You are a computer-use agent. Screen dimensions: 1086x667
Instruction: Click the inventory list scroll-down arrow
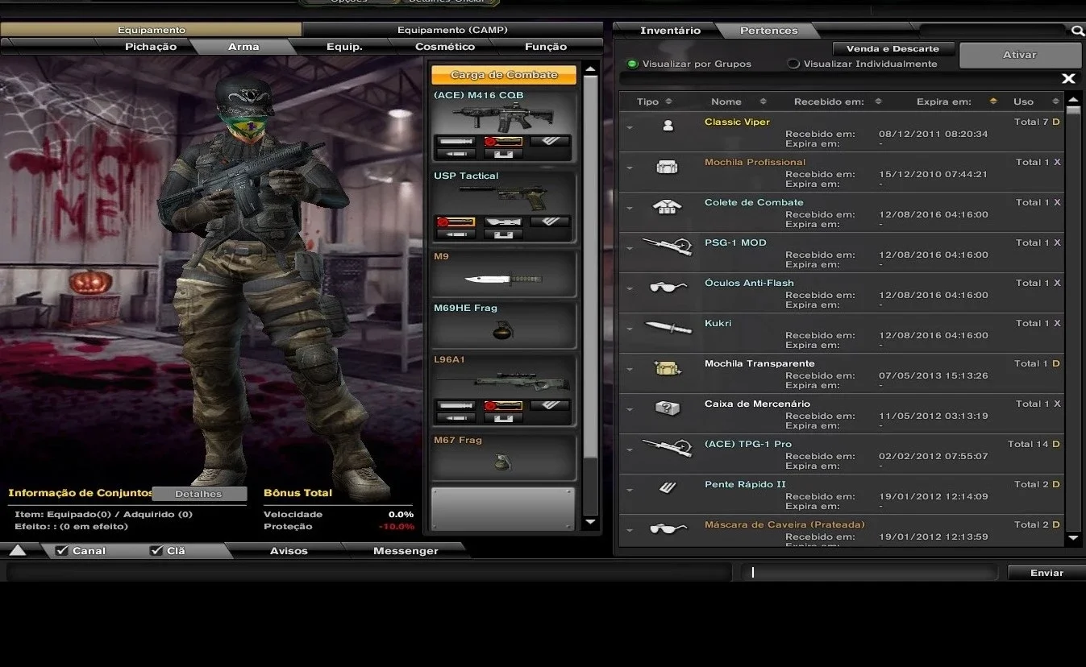(1073, 538)
